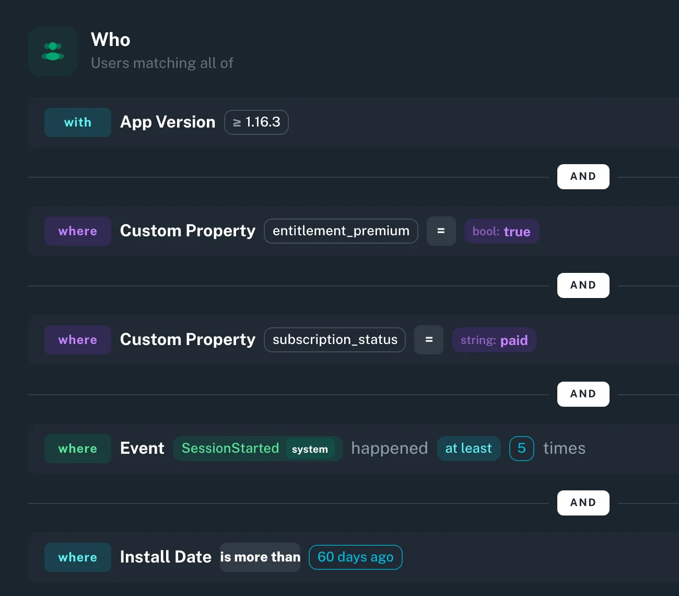
Task: Click the 'App Version' label
Action: (x=168, y=122)
